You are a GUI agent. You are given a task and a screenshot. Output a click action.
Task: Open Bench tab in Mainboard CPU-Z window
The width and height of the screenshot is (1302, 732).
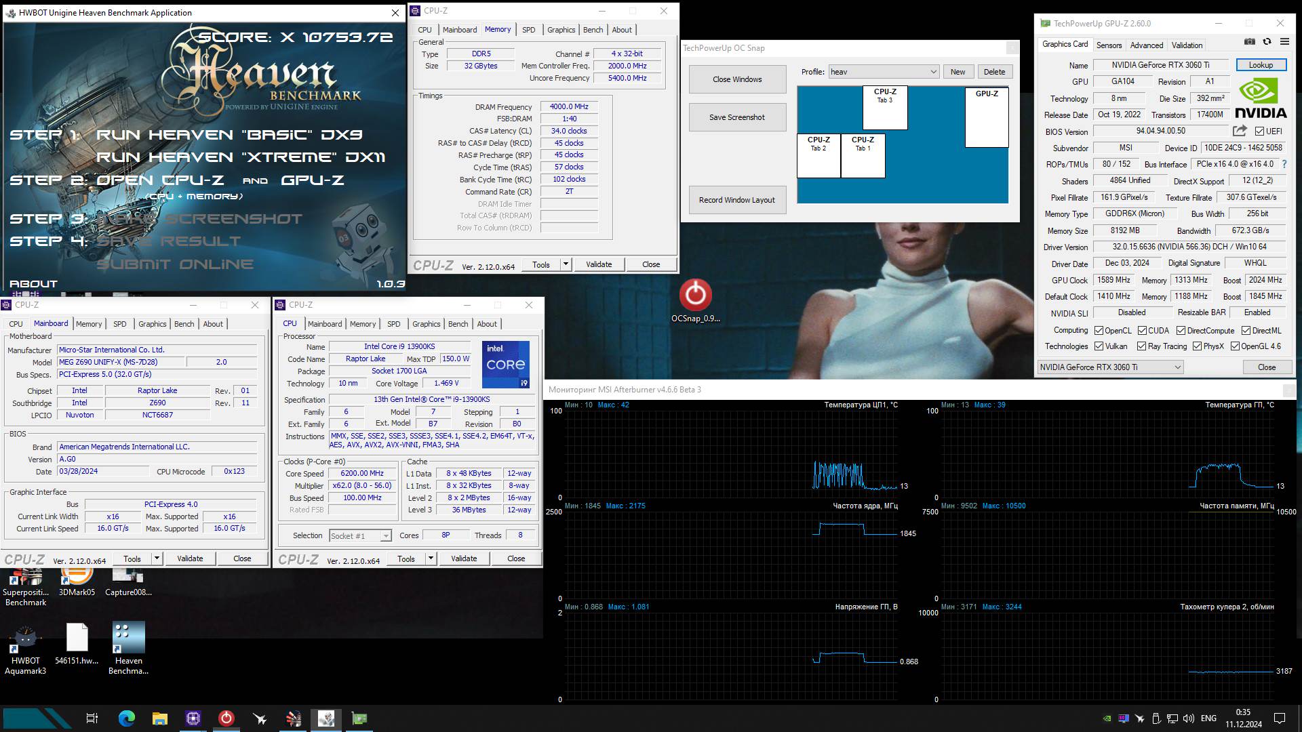(x=184, y=324)
